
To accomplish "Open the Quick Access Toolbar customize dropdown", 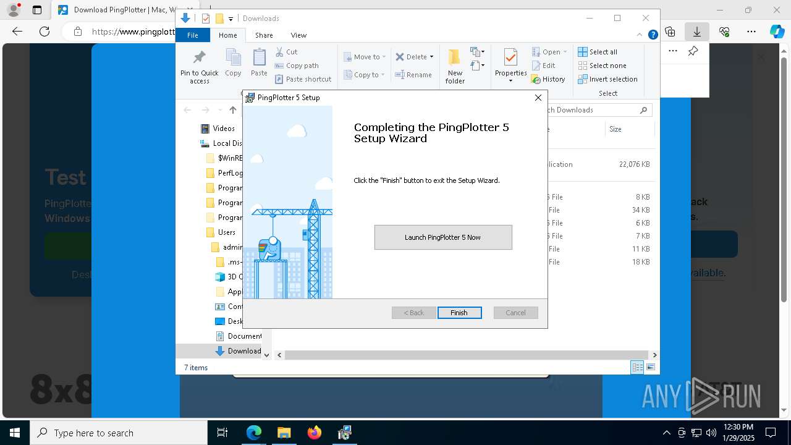I will point(231,19).
